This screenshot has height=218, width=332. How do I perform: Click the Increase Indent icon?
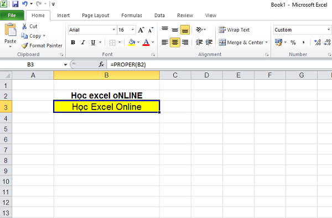pos(209,43)
